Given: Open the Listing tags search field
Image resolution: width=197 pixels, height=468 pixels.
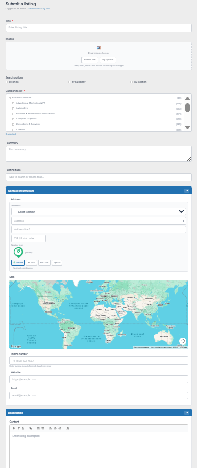Looking at the screenshot, I should (x=98, y=177).
